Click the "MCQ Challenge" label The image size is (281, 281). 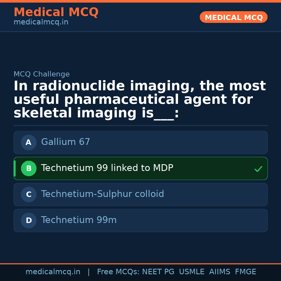[x=42, y=74]
